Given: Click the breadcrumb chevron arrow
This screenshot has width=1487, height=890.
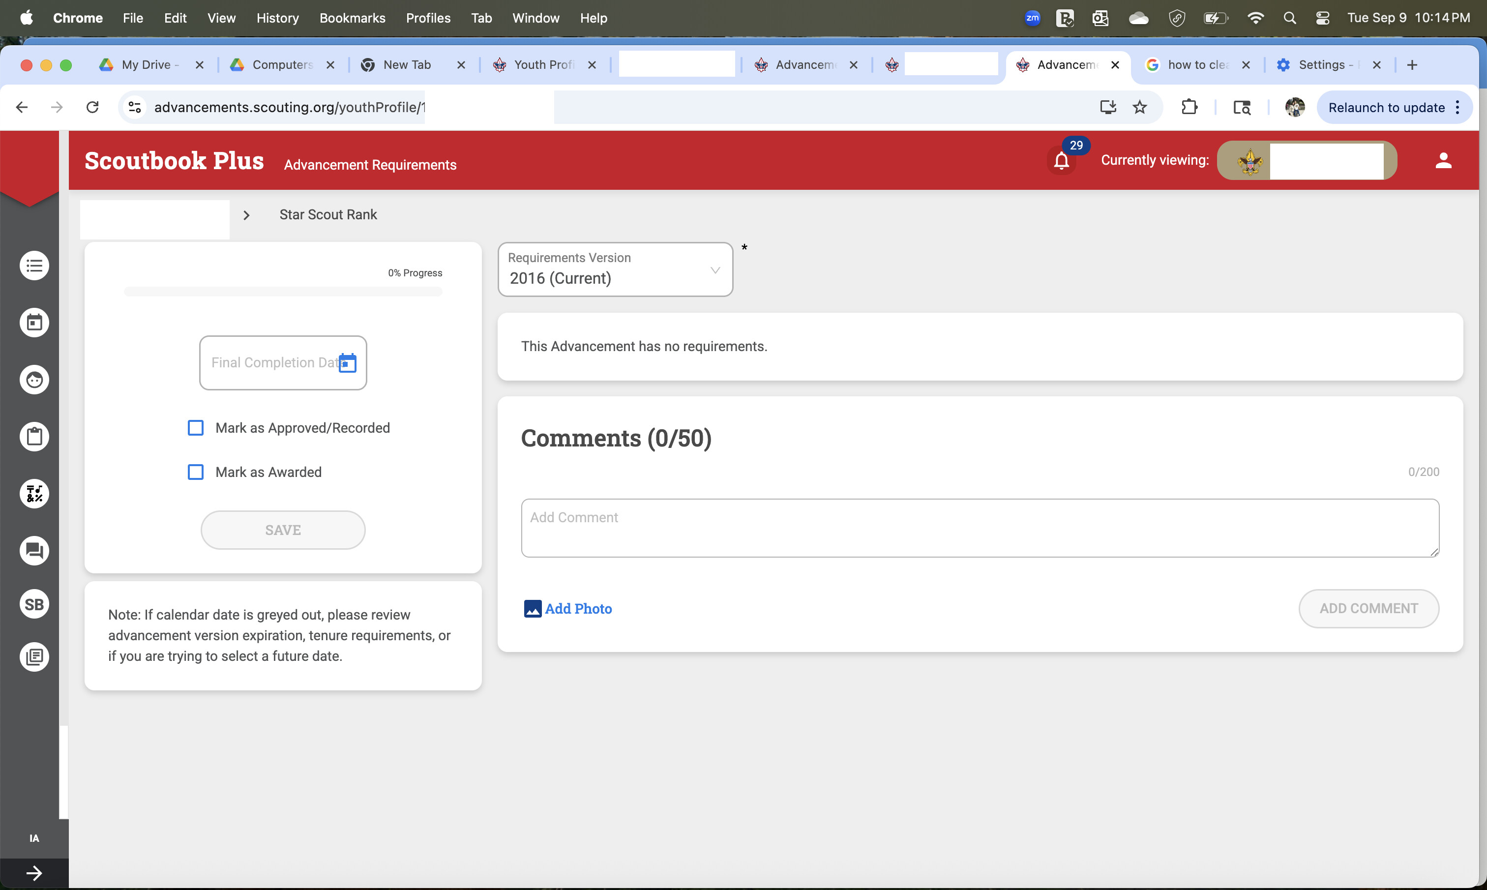Looking at the screenshot, I should [246, 215].
